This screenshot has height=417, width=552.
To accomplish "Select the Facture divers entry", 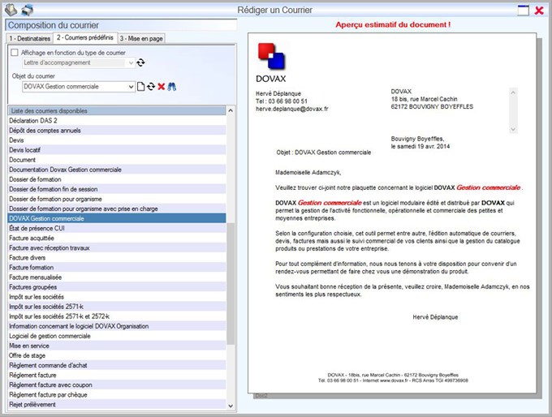I will pos(117,258).
